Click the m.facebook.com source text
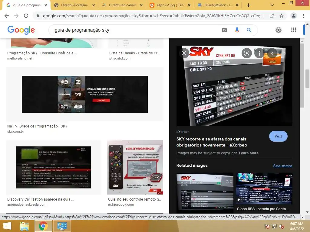The image size is (310, 232). pos(121,205)
